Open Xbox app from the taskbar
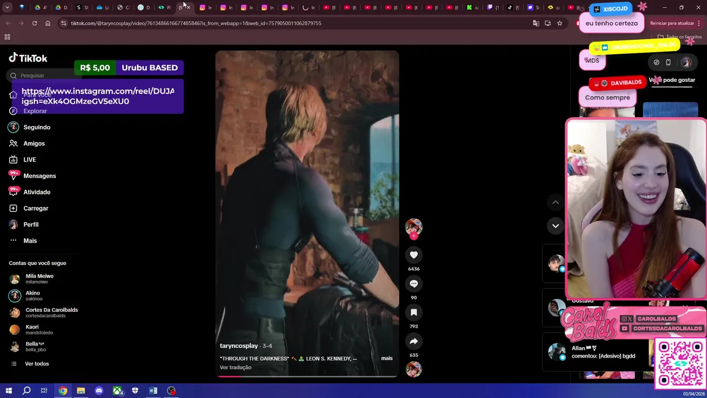Image resolution: width=707 pixels, height=398 pixels. [x=117, y=391]
